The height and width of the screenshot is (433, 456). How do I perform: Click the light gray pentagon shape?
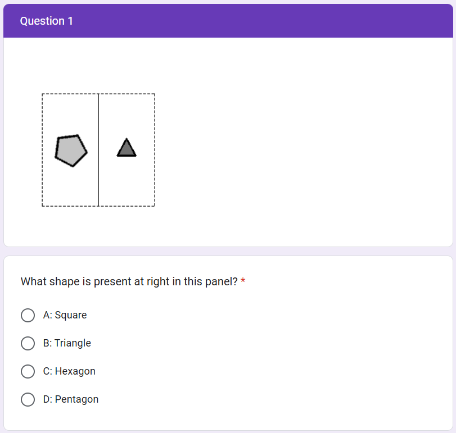tap(71, 150)
